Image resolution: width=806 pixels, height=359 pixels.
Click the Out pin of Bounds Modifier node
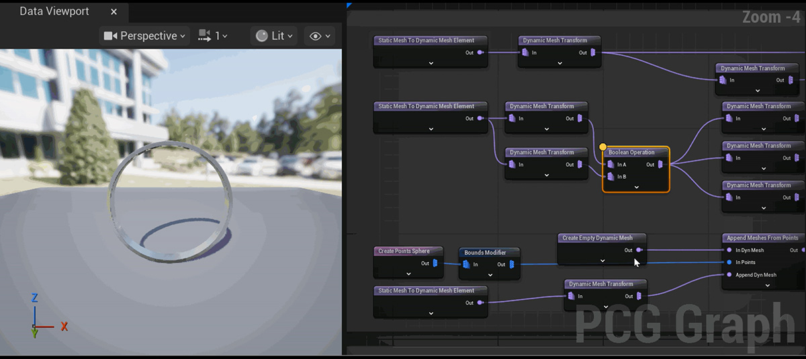click(510, 265)
